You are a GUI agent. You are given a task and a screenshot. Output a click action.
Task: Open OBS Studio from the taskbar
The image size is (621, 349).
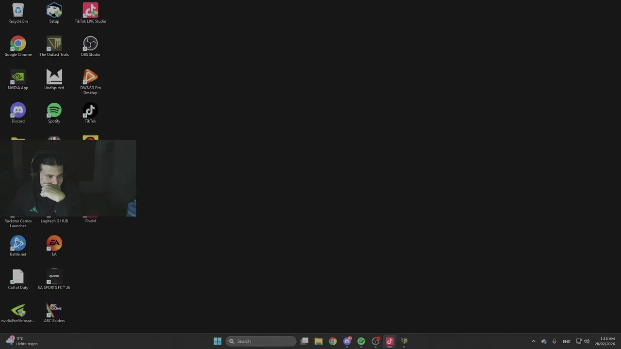pyautogui.click(x=376, y=341)
